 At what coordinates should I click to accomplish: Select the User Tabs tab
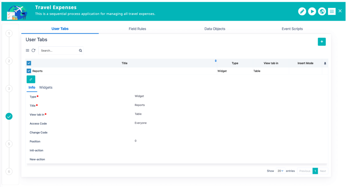click(60, 29)
